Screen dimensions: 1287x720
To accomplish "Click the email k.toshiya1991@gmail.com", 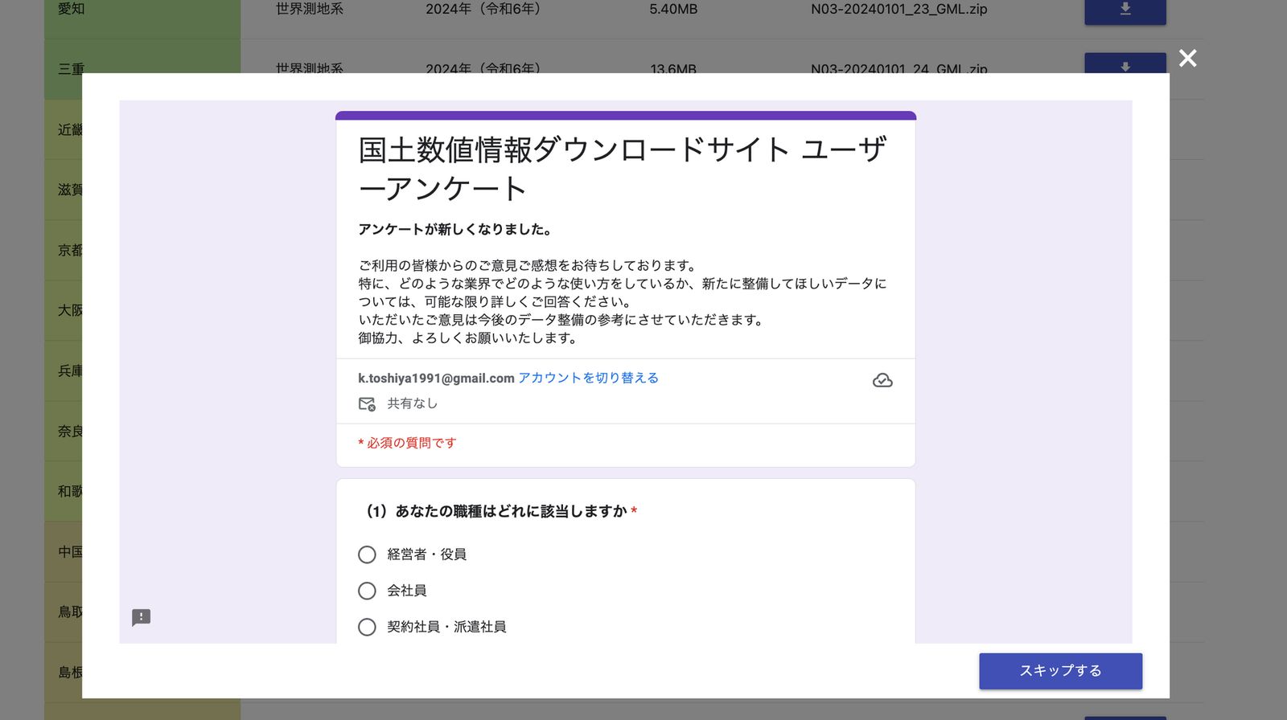I will click(436, 378).
